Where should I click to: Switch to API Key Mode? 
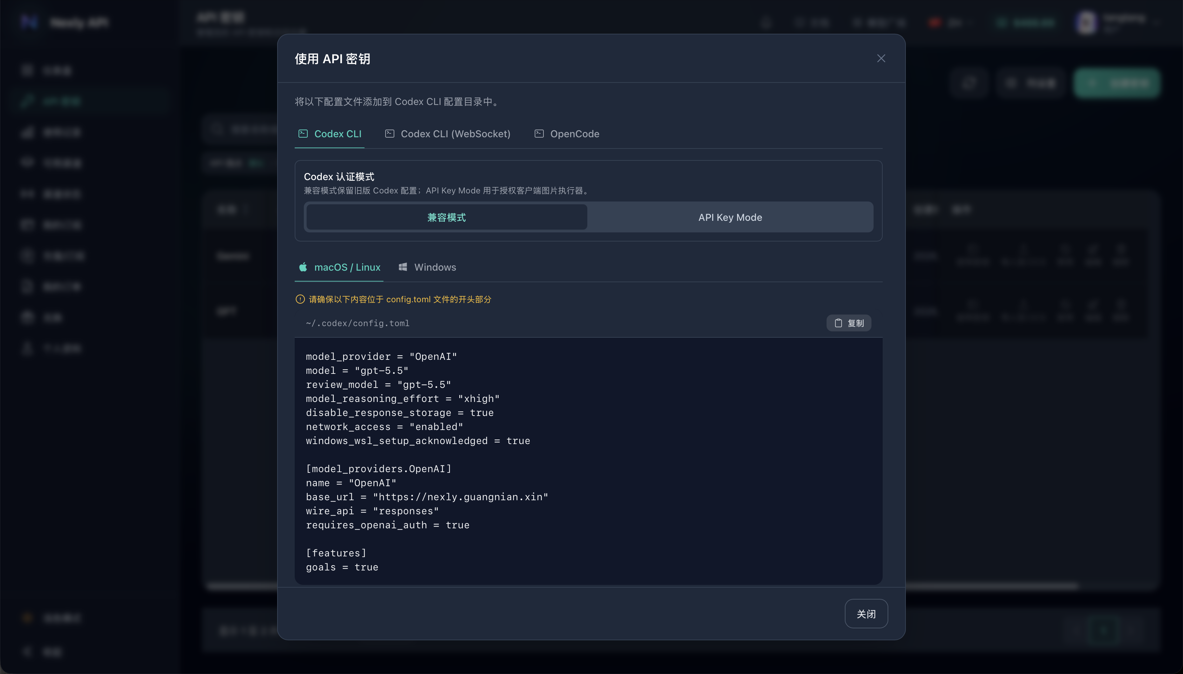click(730, 217)
